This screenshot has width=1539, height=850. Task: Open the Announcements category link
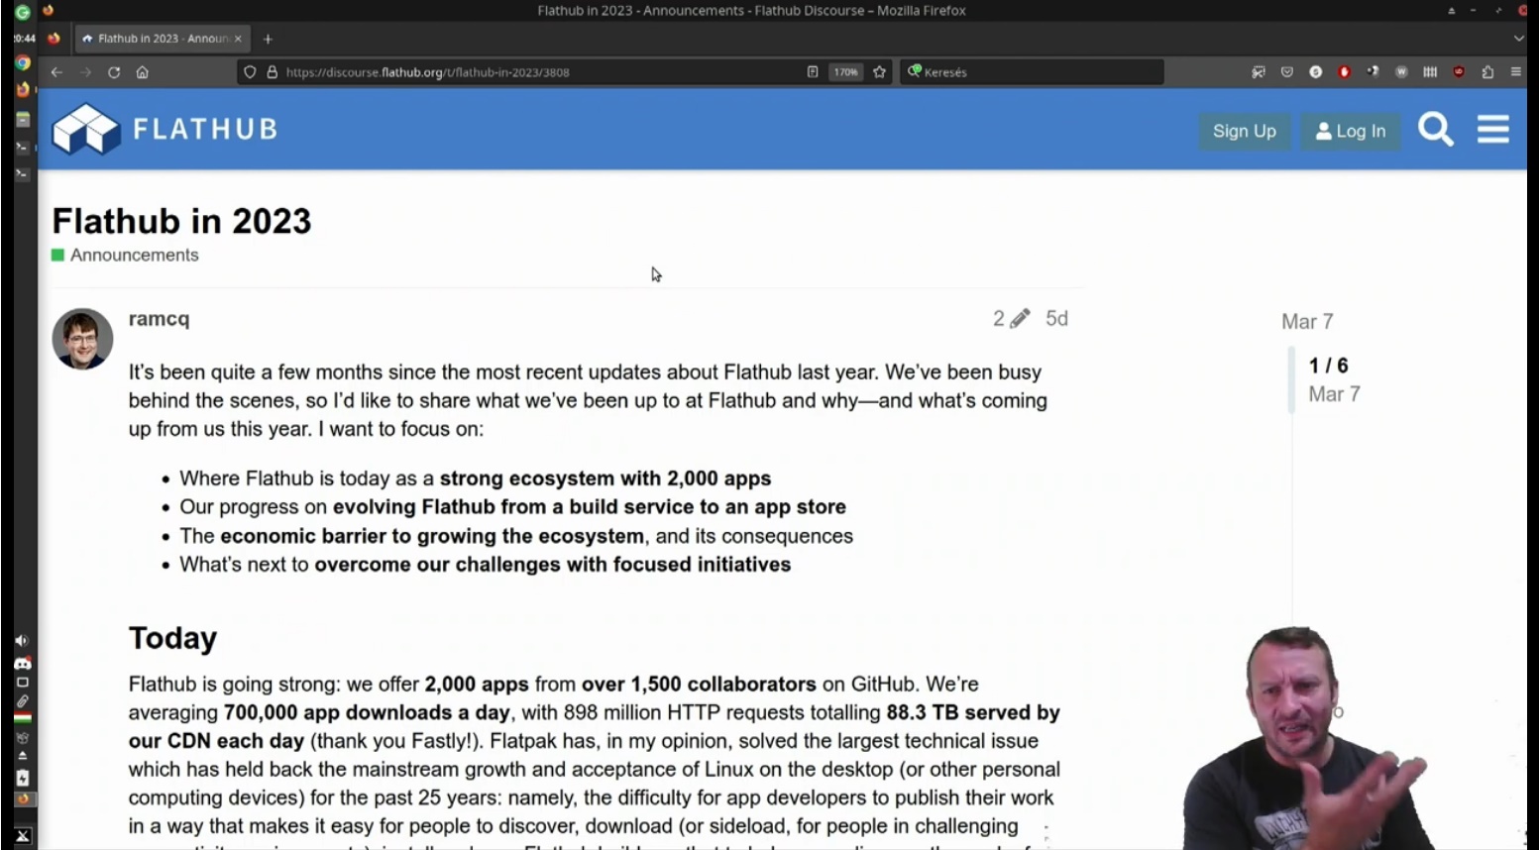coord(126,256)
